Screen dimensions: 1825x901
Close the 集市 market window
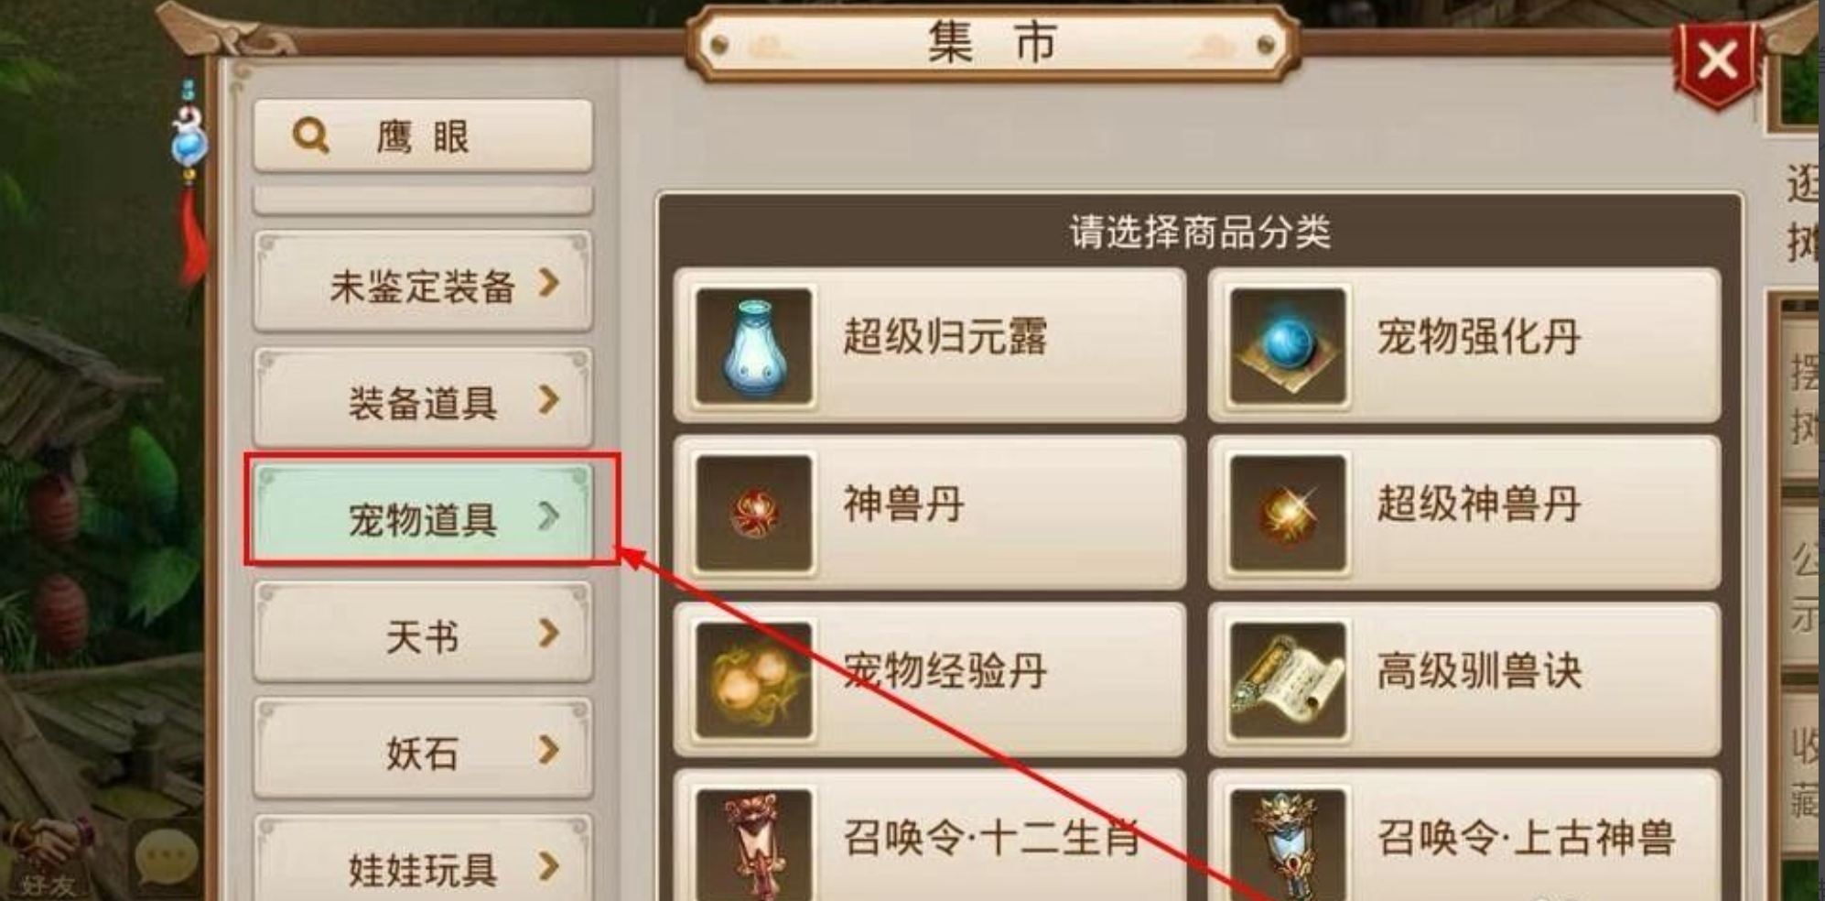[1717, 62]
